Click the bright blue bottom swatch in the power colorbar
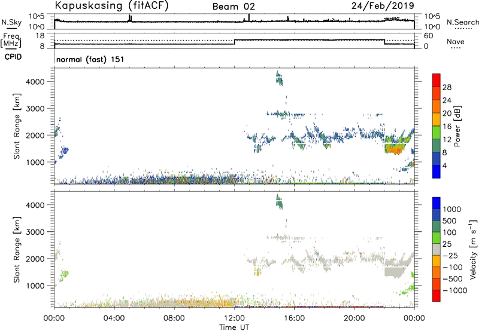Viewport: 479px width, 331px height. [x=436, y=171]
